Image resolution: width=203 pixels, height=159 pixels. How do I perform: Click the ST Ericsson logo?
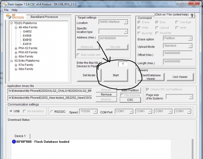coord(15,17)
